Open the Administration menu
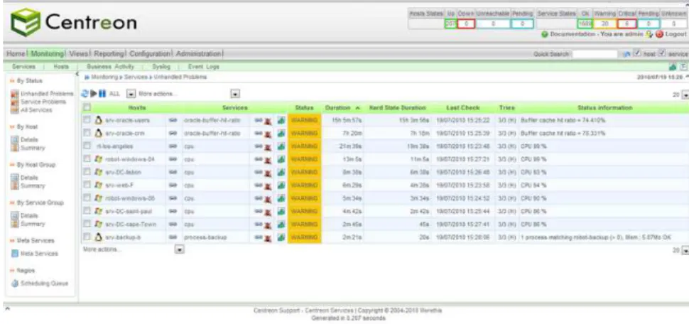This screenshot has width=689, height=324. (198, 53)
